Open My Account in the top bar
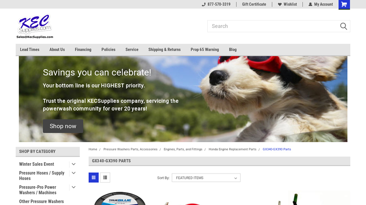The image size is (366, 205). (x=320, y=5)
